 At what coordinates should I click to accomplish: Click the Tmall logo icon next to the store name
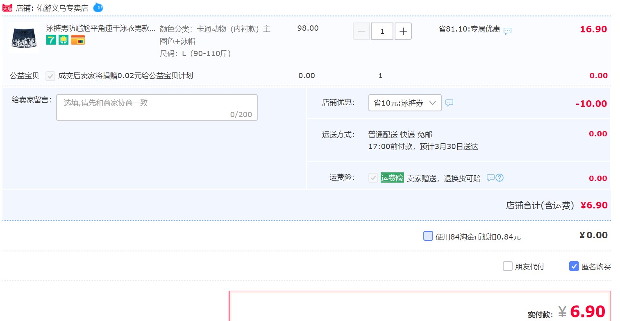7,8
